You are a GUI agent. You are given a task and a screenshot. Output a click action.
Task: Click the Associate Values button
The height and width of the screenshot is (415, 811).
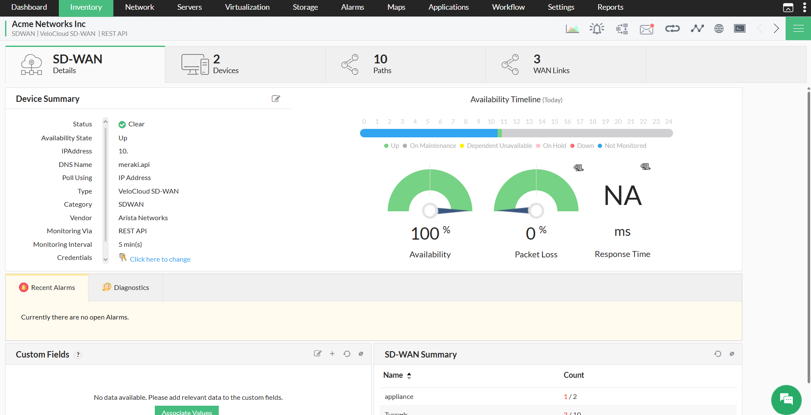(x=187, y=410)
